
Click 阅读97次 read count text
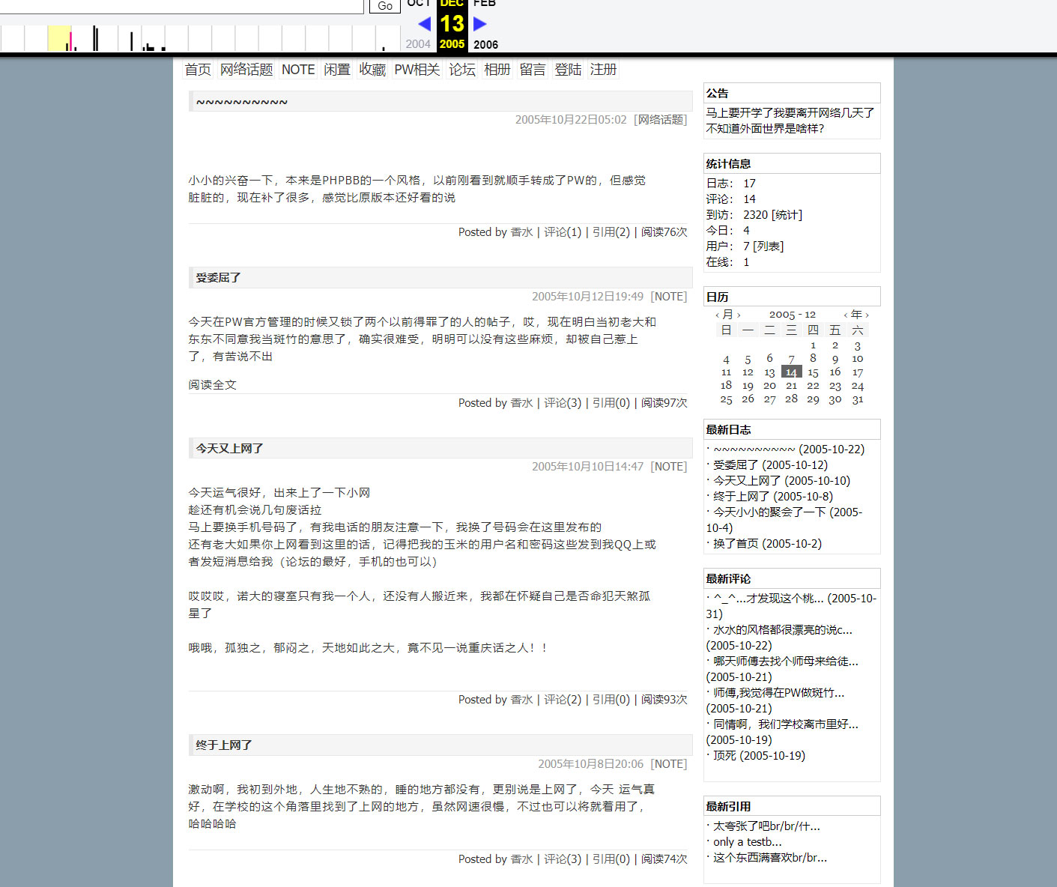coord(664,403)
